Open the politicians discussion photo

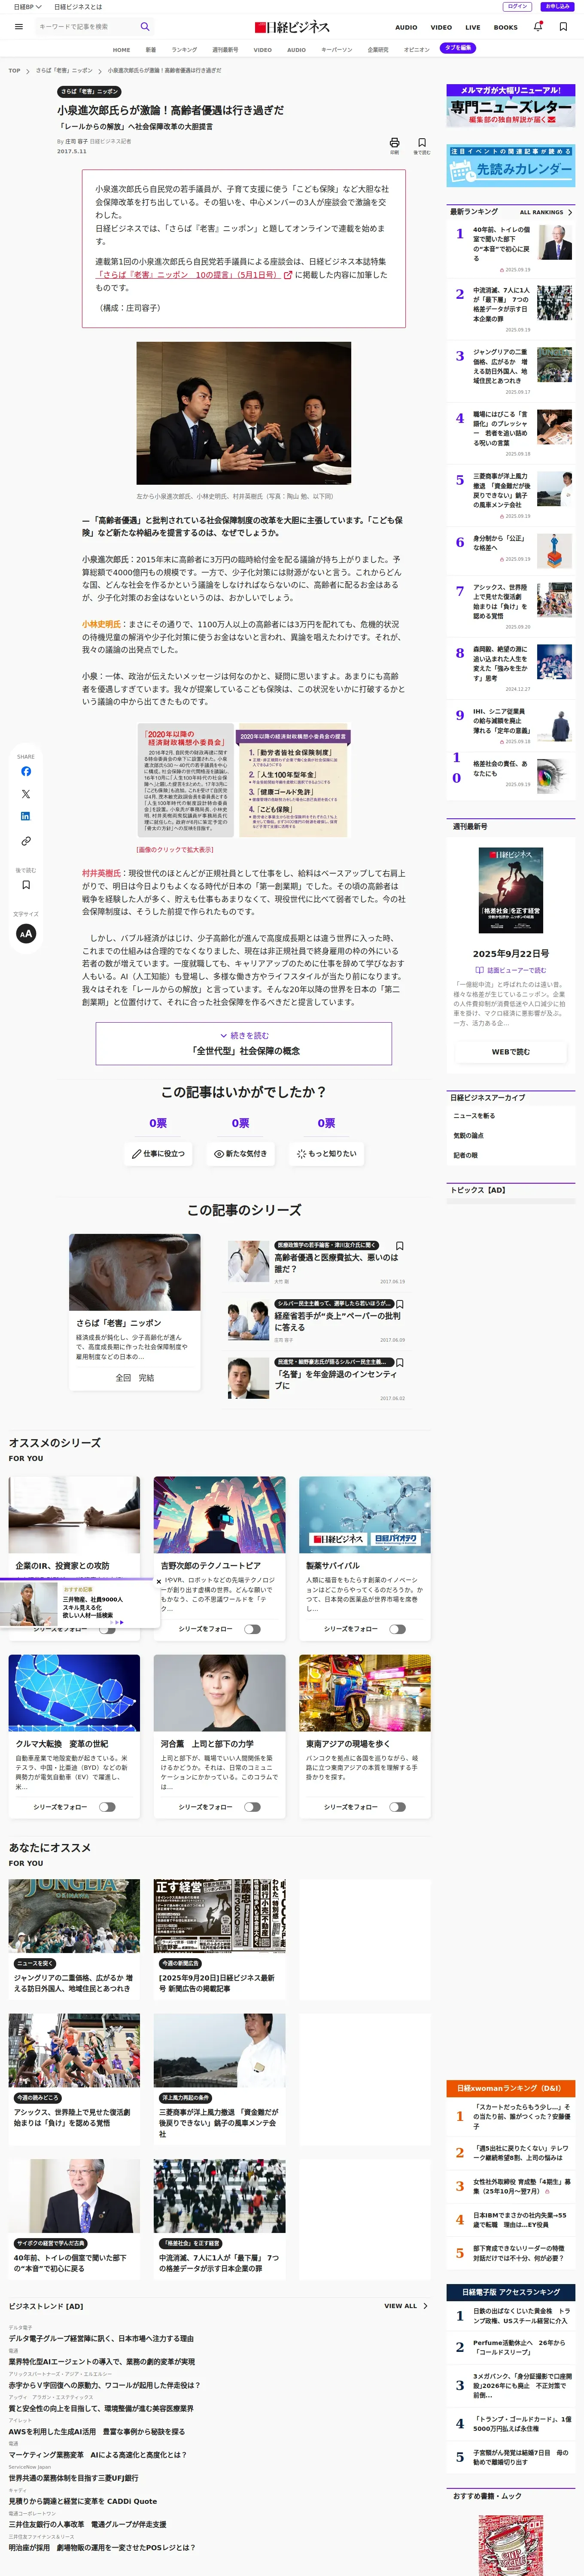244,413
